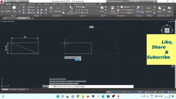Toggle the MODEL space button
This screenshot has height=99, width=176.
pyautogui.click(x=109, y=92)
